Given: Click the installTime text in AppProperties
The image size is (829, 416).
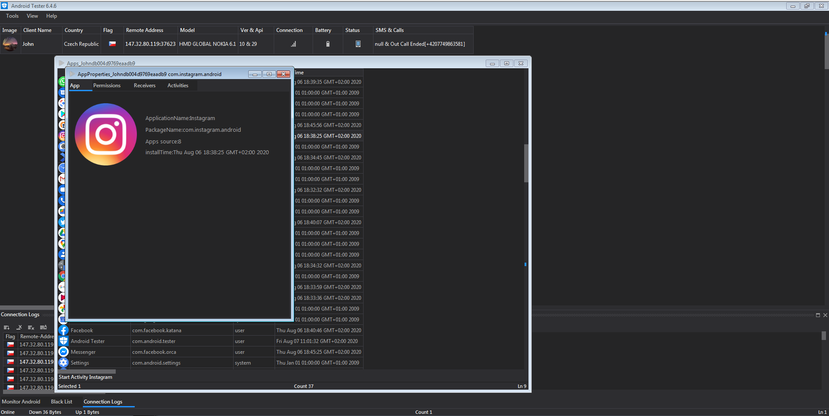Looking at the screenshot, I should pyautogui.click(x=207, y=152).
